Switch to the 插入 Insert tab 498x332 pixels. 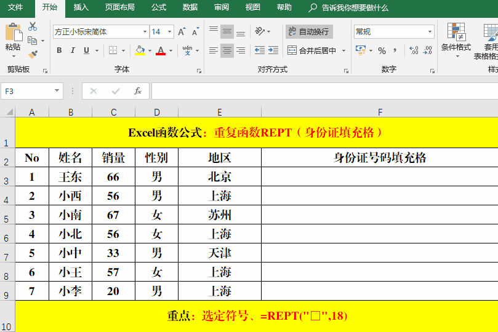pos(81,7)
